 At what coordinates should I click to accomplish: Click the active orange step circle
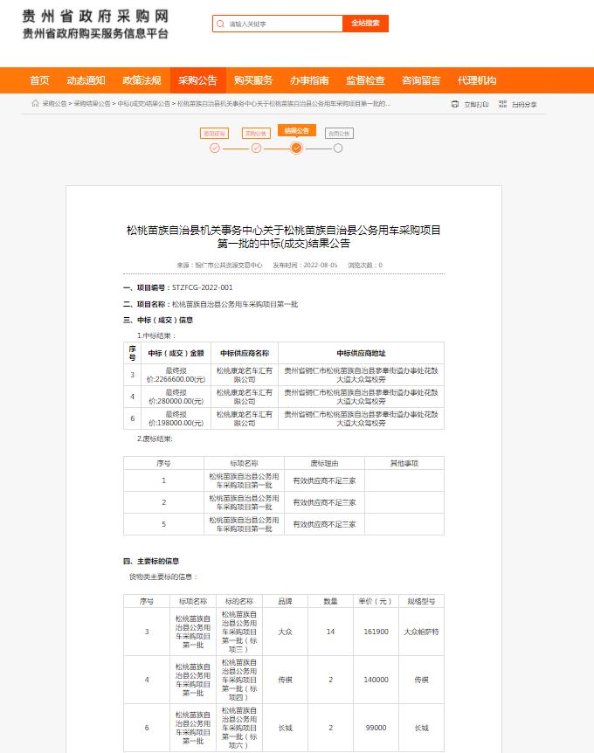297,148
